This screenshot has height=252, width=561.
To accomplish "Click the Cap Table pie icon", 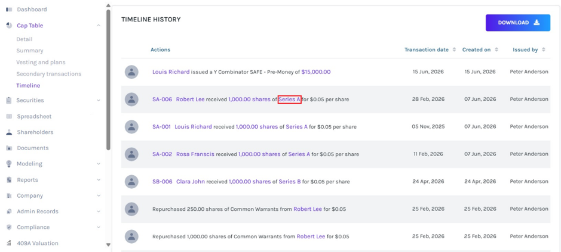I will (x=10, y=26).
